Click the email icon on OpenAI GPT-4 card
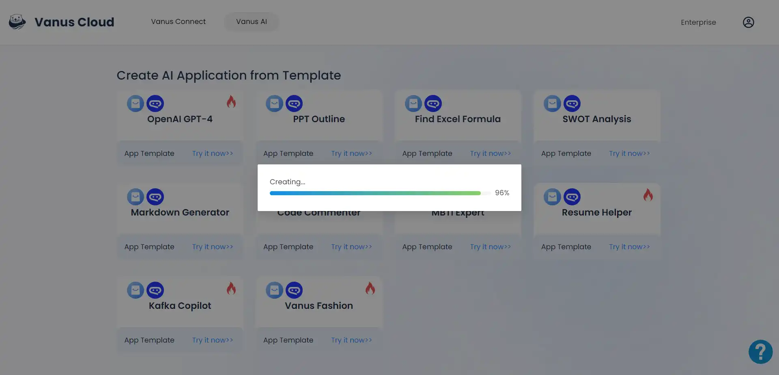 pos(136,103)
